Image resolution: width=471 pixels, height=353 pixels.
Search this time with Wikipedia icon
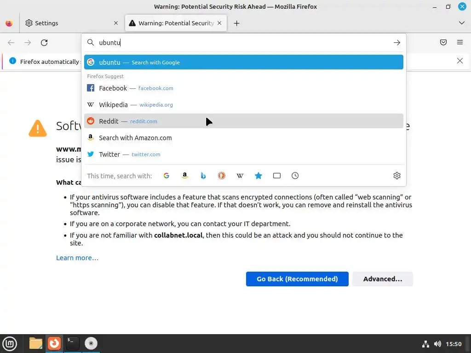[x=240, y=176]
